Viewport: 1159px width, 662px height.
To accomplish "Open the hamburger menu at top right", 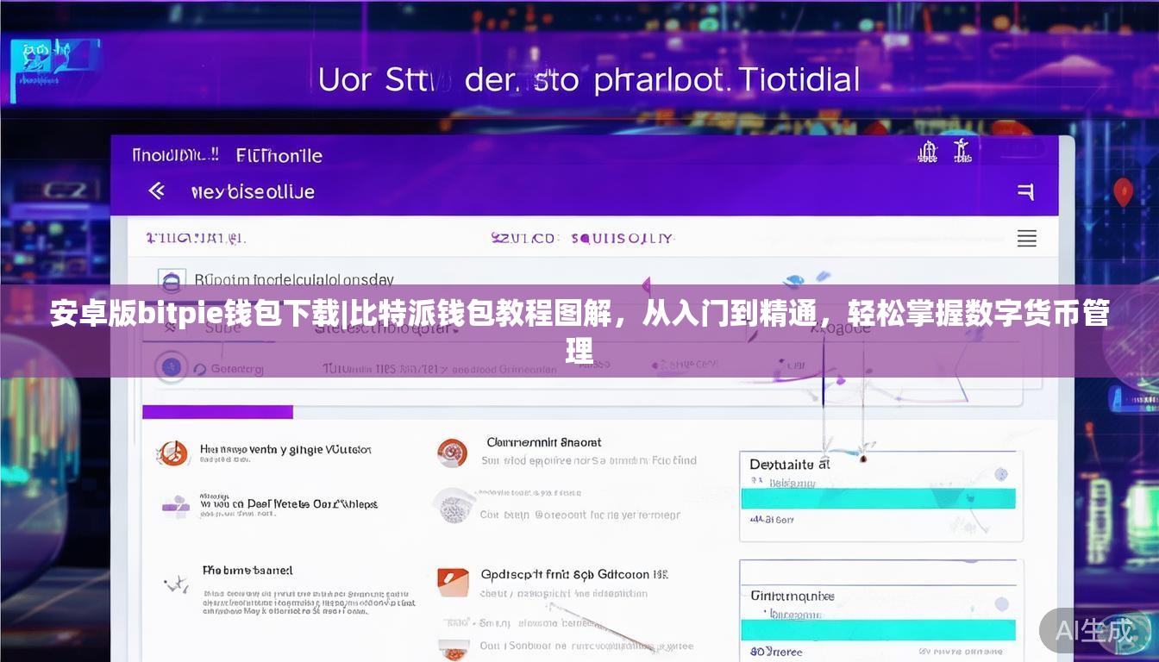I will 1026,238.
